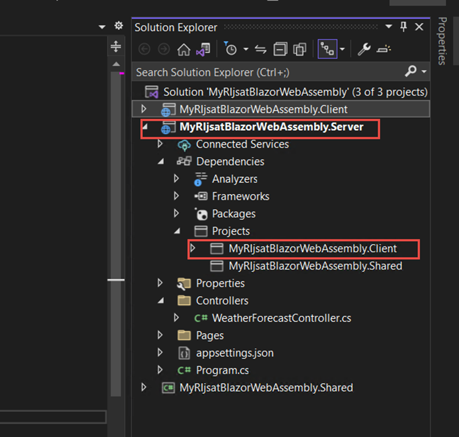The image size is (459, 437).
Task: Expand the Pages folder
Action: pos(161,336)
